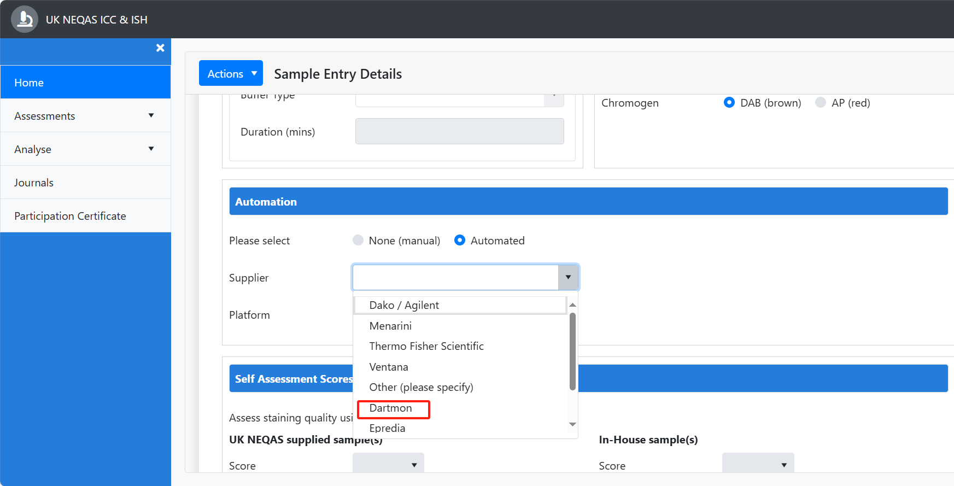
Task: Choose Menarini from supplier list
Action: [460, 326]
